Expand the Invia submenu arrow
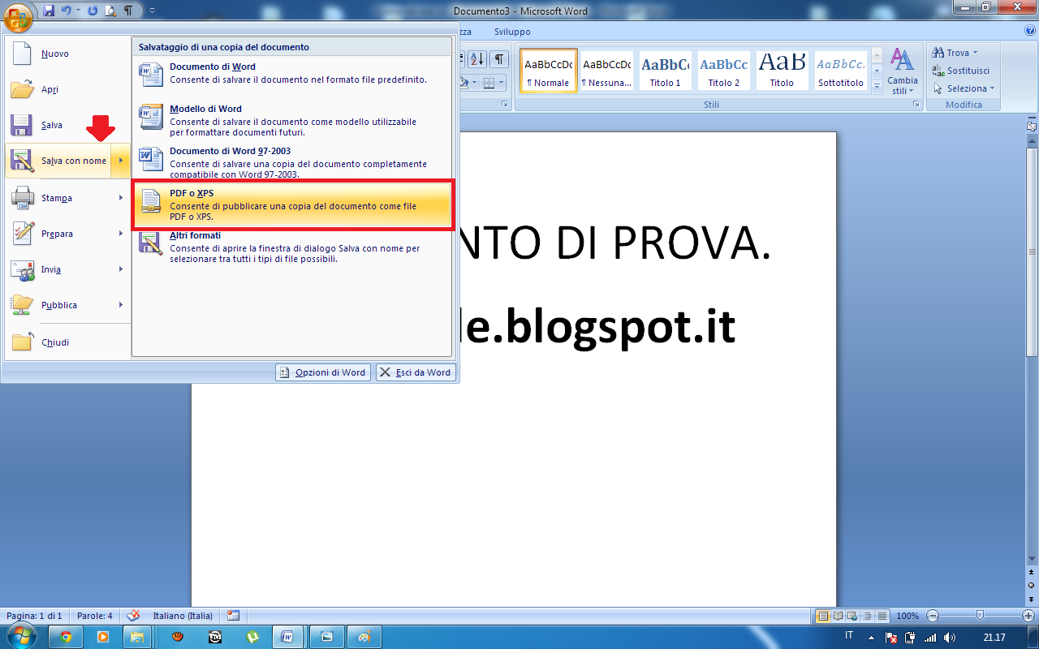This screenshot has width=1039, height=649. [x=120, y=269]
